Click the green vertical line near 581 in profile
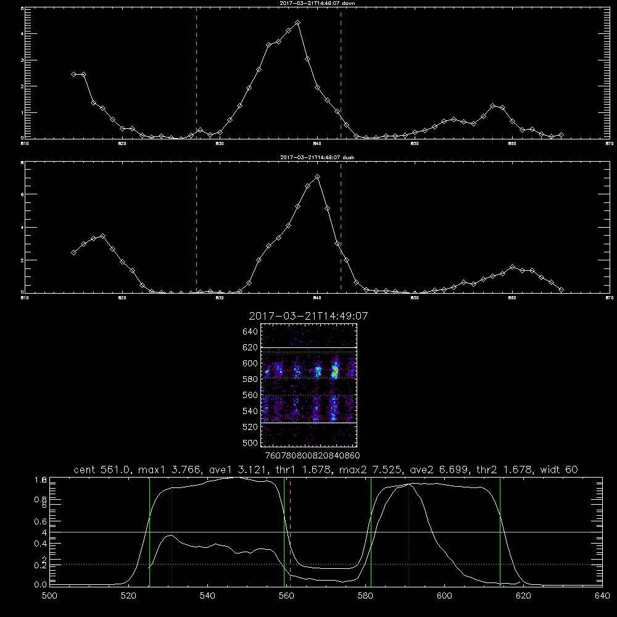Screen dimensions: 617x617 pyautogui.click(x=371, y=532)
